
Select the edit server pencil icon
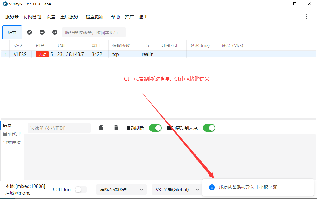coord(29,32)
